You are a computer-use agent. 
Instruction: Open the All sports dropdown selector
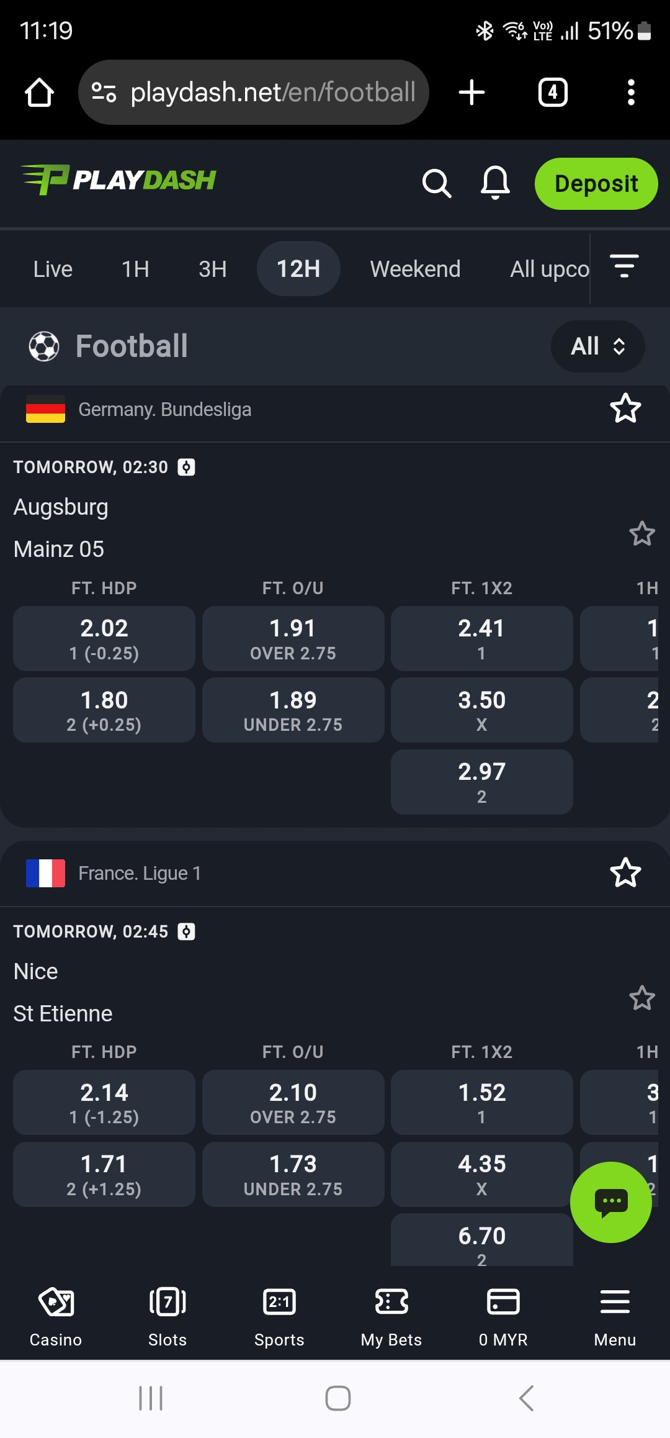tap(597, 346)
